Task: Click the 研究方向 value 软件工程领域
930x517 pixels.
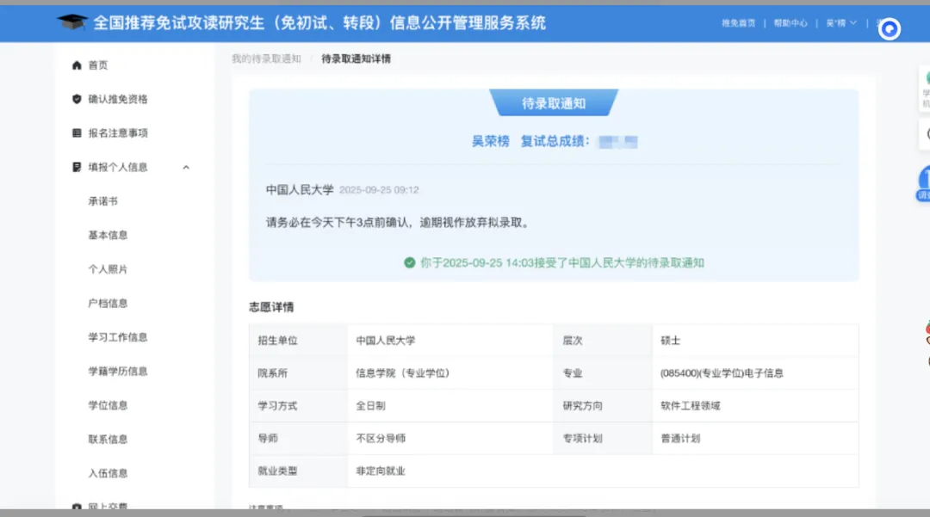Action: [x=691, y=406]
